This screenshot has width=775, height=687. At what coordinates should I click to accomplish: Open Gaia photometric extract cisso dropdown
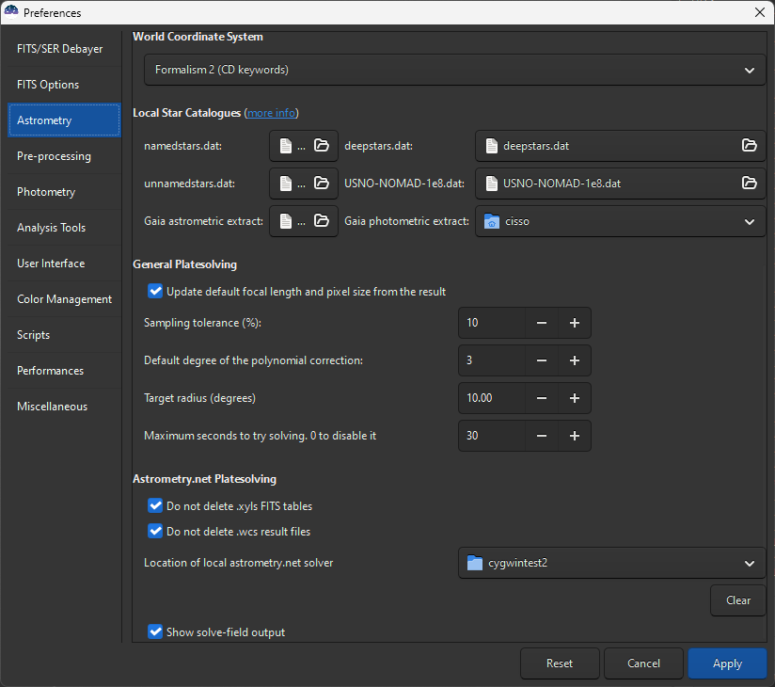click(621, 222)
